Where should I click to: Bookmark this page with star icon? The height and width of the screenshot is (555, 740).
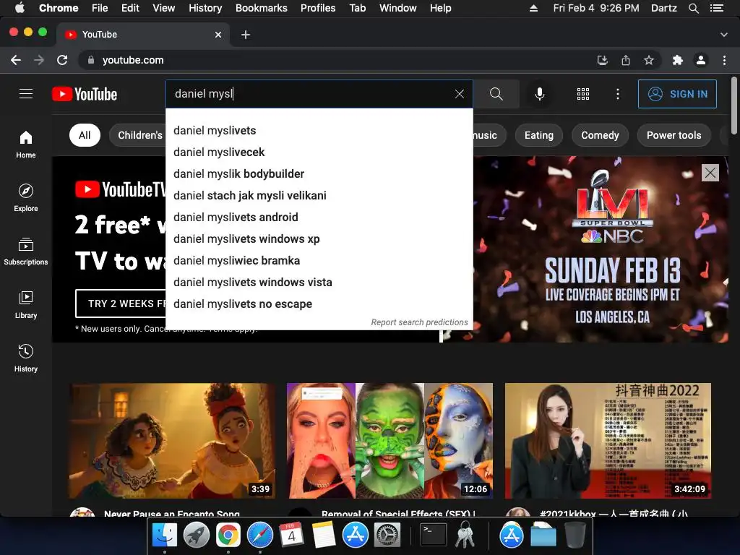649,60
